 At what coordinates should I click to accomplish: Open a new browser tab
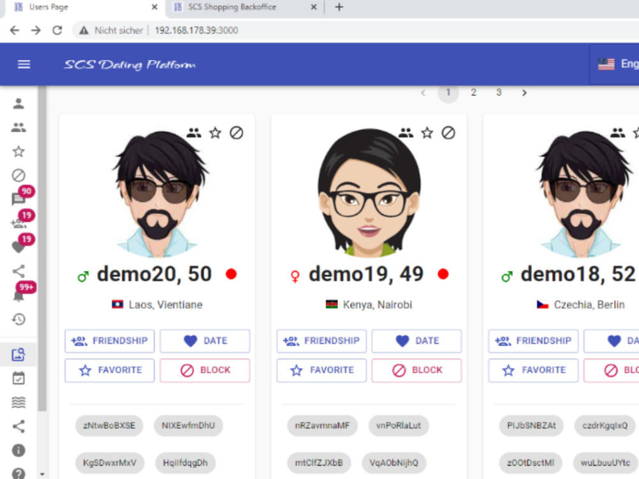pos(339,7)
